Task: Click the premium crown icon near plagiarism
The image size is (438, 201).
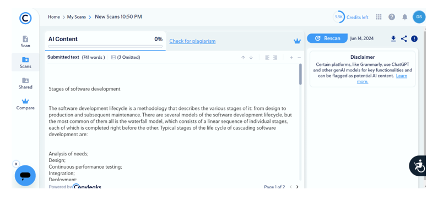Action: [x=297, y=41]
